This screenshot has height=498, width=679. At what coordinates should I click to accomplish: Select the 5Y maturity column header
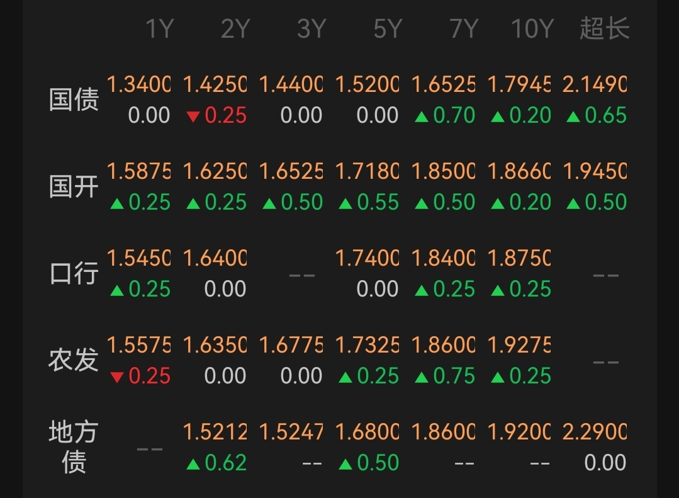tap(387, 29)
